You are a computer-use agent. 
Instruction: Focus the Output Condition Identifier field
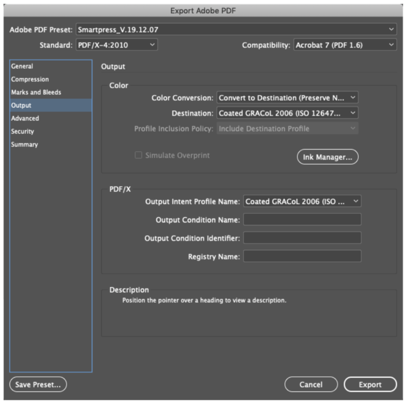(302, 238)
